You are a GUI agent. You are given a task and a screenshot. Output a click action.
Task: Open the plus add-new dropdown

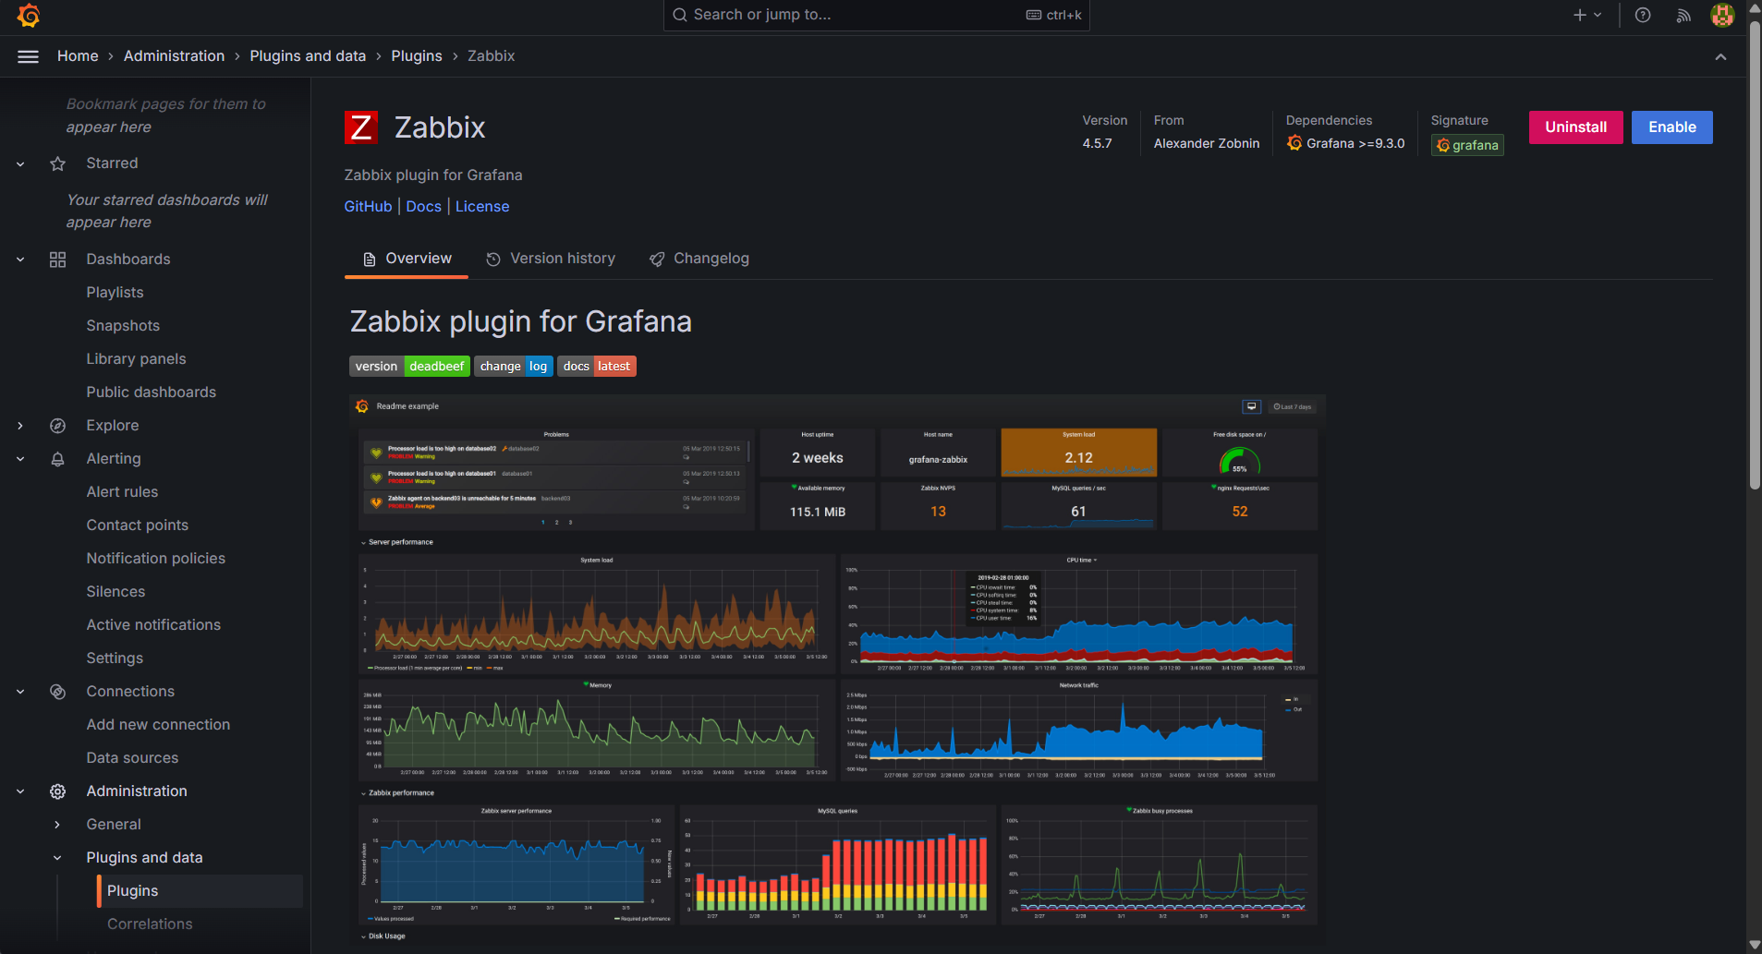click(1587, 15)
